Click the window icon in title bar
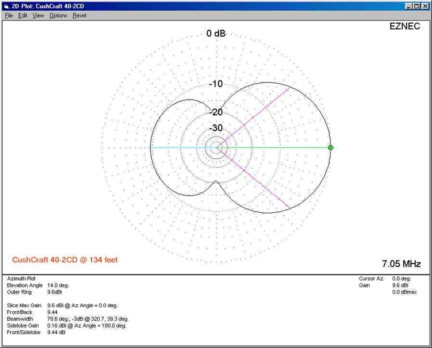 pyautogui.click(x=6, y=6)
